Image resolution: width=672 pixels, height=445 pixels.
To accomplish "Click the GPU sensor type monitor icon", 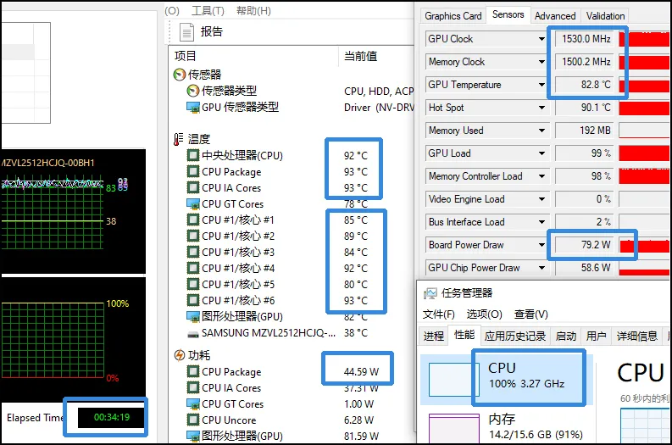I will 193,107.
